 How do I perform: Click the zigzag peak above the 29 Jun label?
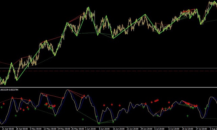coord(145,14)
